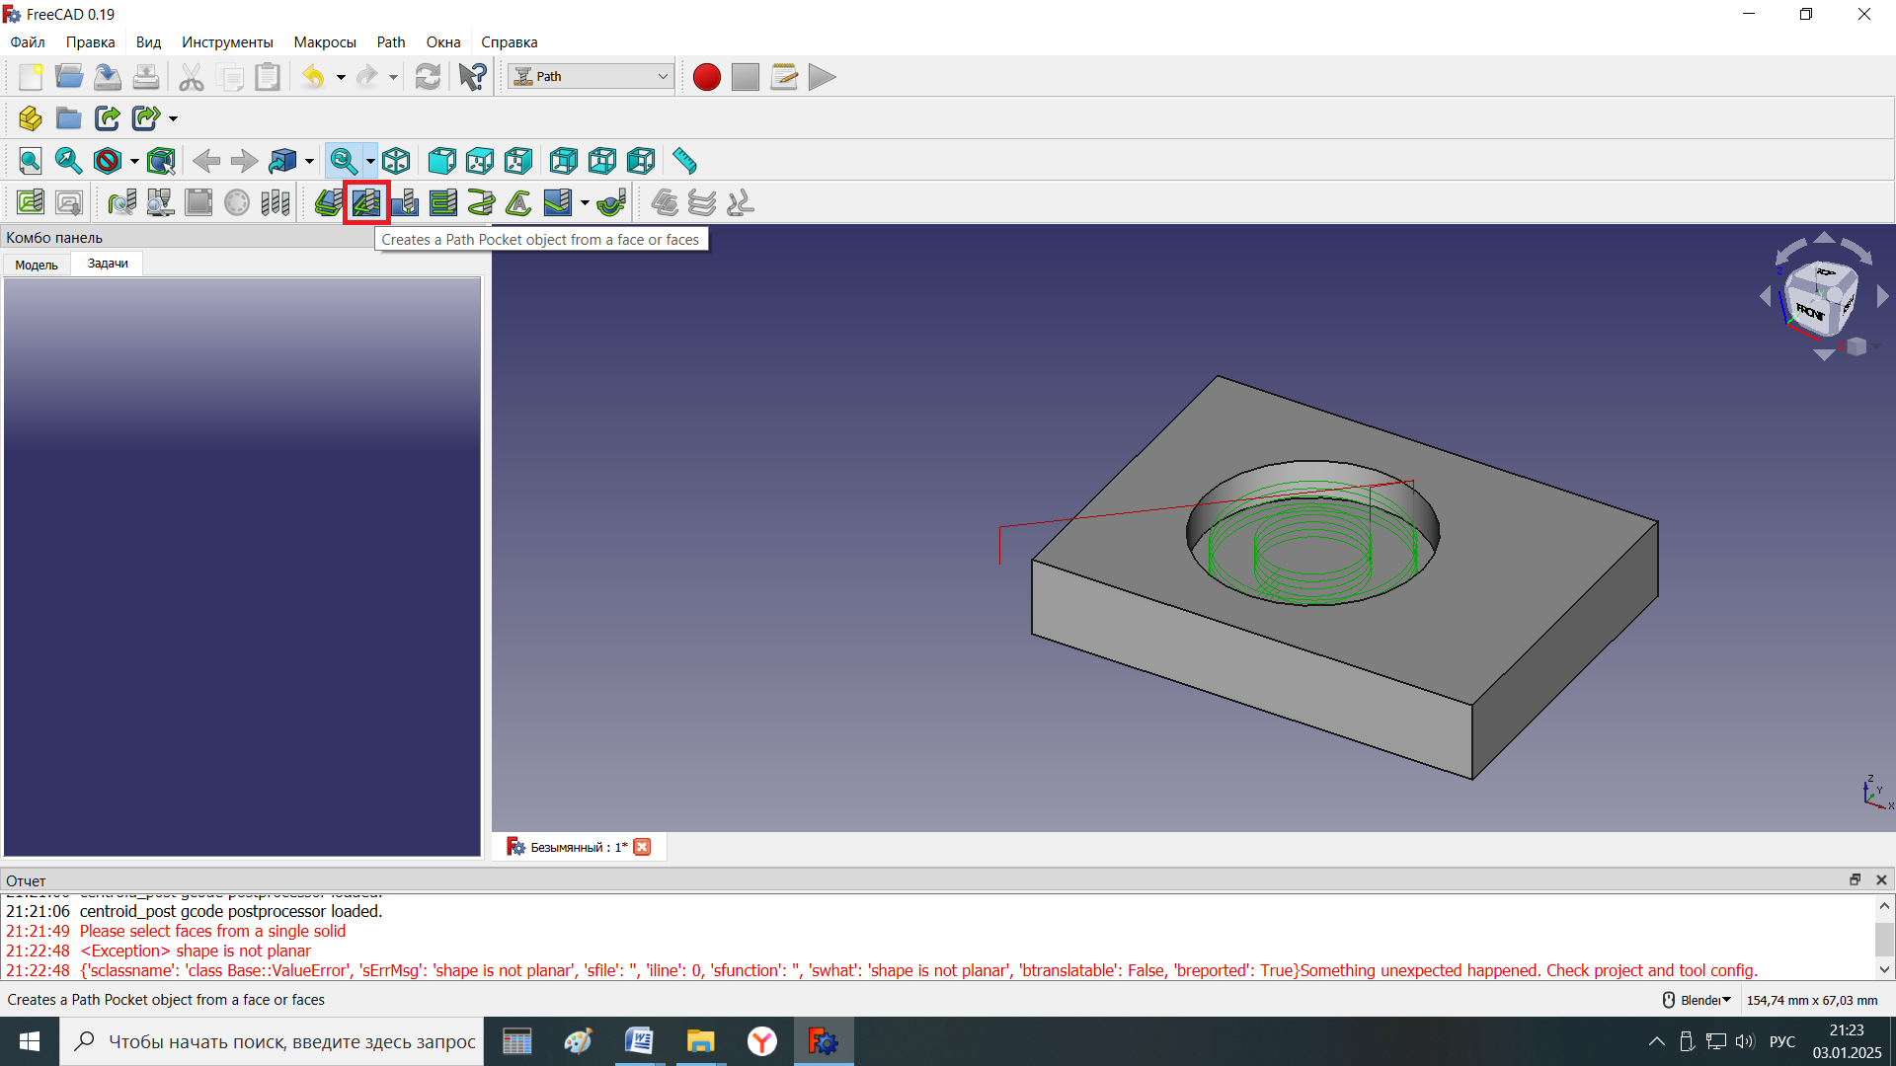The image size is (1896, 1066).
Task: Expand the link actions dropdown arrow
Action: [x=173, y=118]
